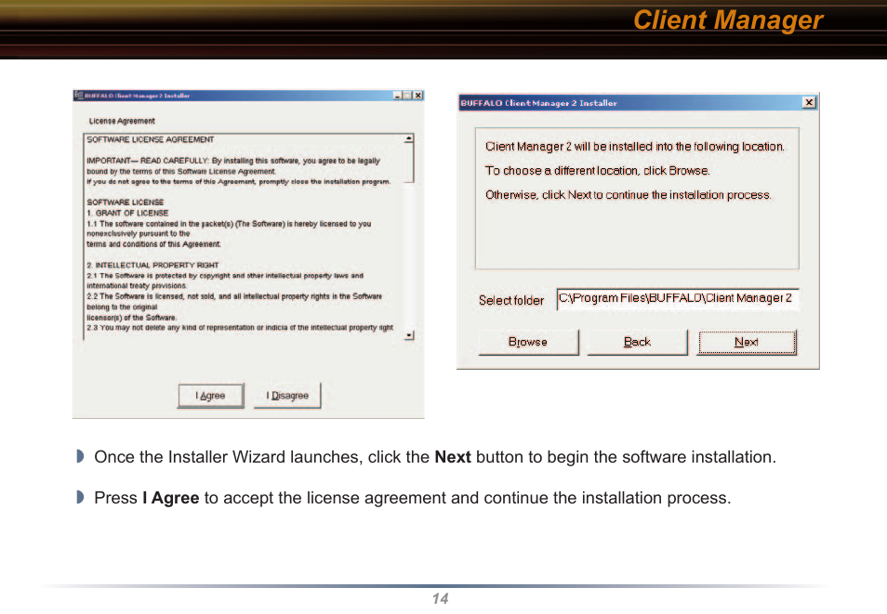Screen dimensions: 887x614
Task: Click the Select folder path field
Action: [678, 299]
